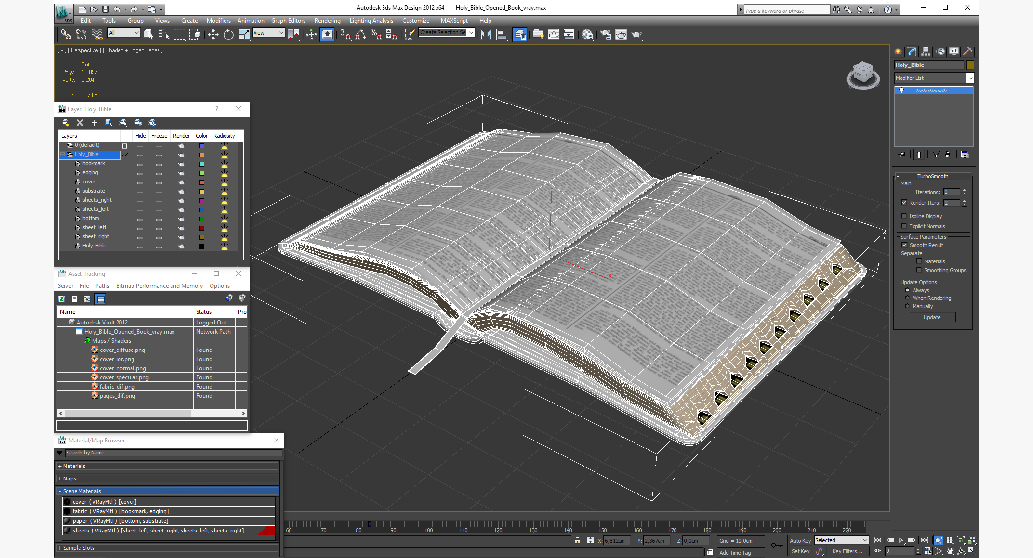
Task: Select Manually update option
Action: click(907, 306)
